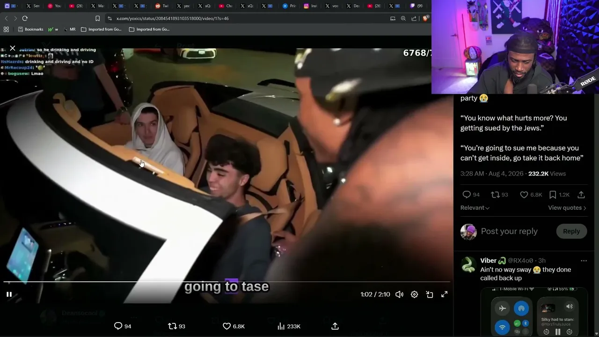Toggle picture-in-picture mode on the video
Viewport: 599px width, 337px height.
(x=430, y=294)
